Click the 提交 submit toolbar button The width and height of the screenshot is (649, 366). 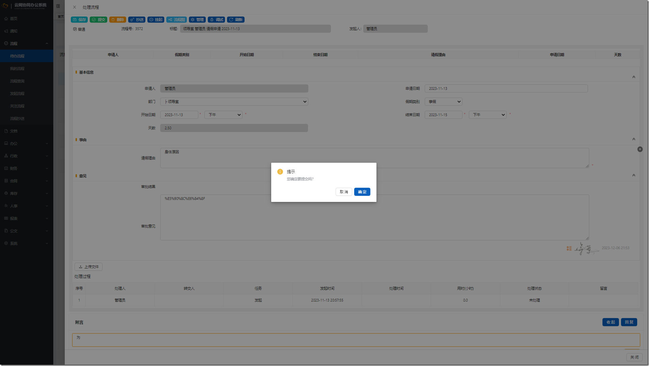pos(98,20)
